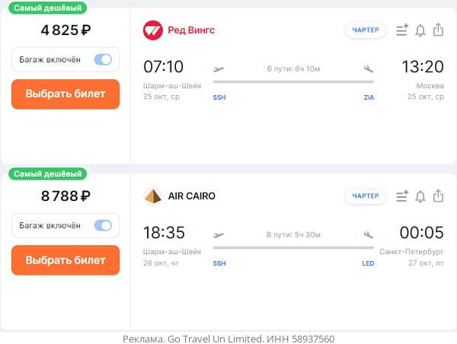Click the Чартер badge on Air Cairo flight
Screen dimensions: 457x344
[x=366, y=196]
